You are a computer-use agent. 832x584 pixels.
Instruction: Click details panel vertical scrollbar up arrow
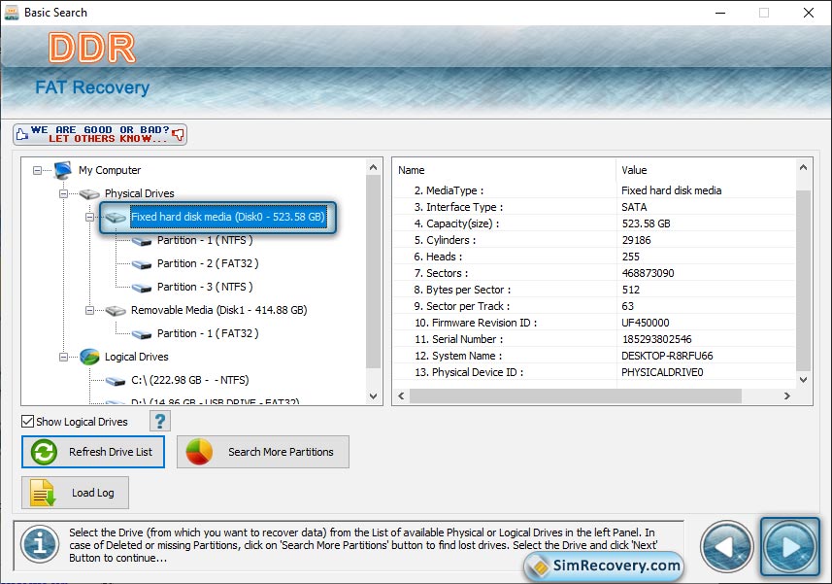(x=803, y=167)
